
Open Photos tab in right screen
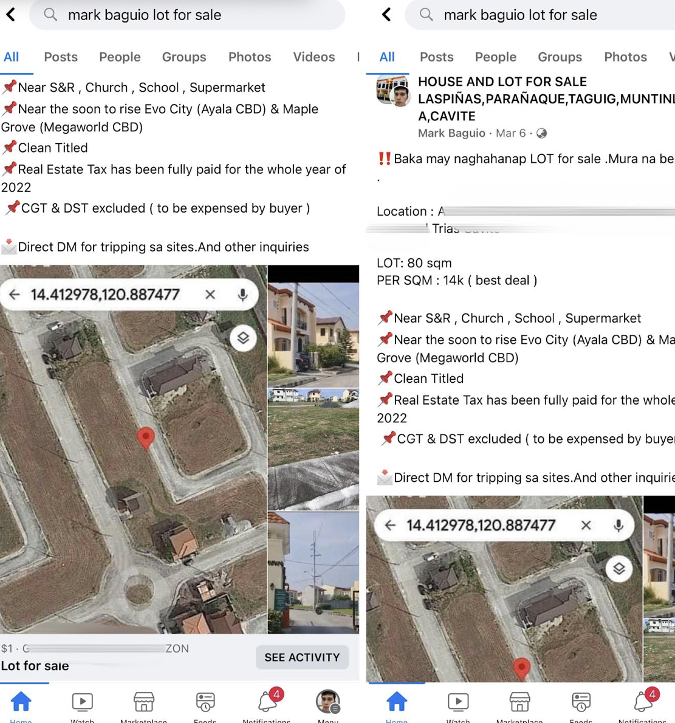coord(626,57)
